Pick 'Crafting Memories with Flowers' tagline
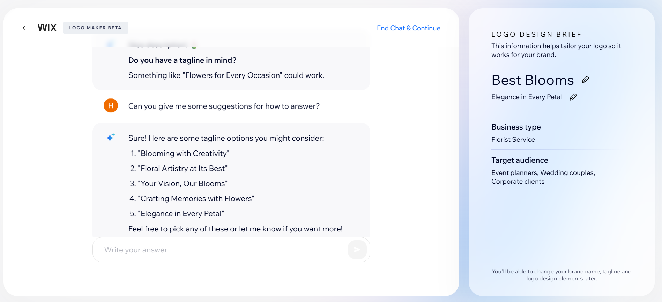 tap(196, 198)
